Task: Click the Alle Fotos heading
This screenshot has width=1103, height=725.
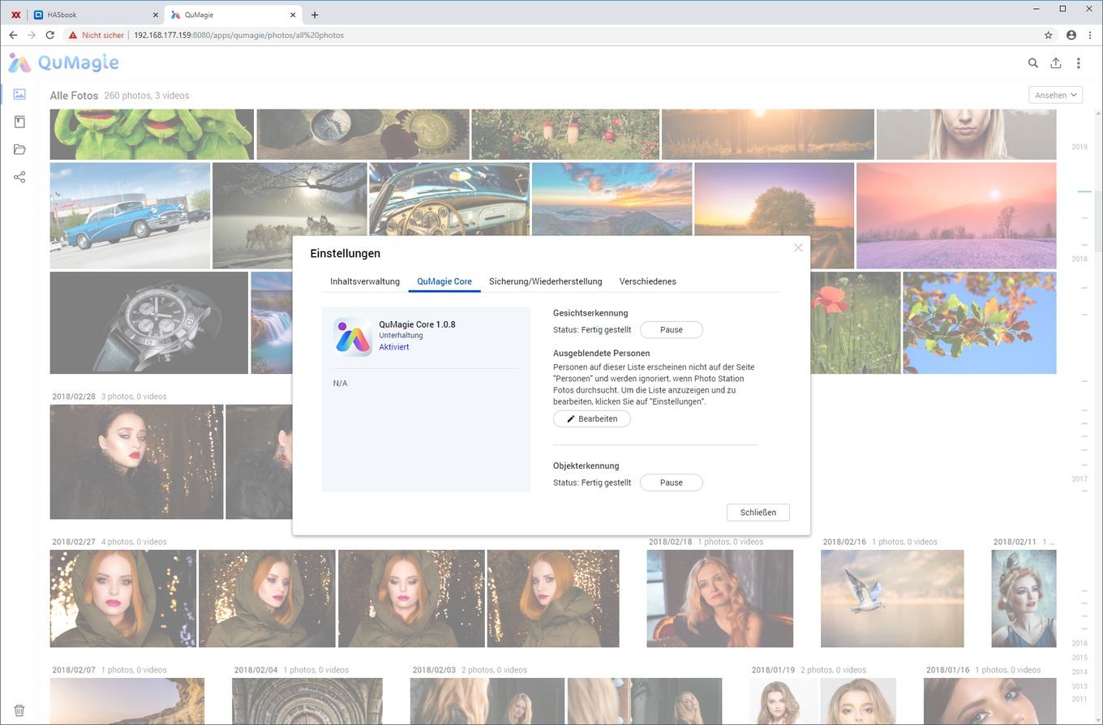Action: (x=74, y=96)
